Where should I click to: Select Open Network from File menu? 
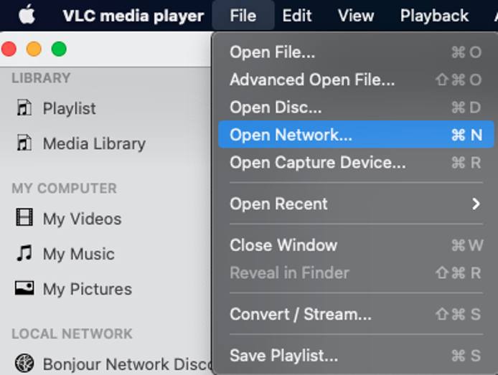point(291,135)
